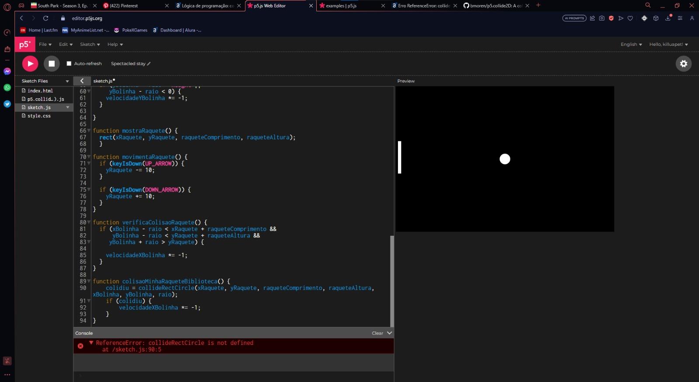Open GX Control speedometer icon in sidebar

coord(7,33)
